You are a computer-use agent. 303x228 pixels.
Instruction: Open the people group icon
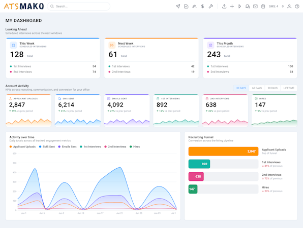[194, 7]
